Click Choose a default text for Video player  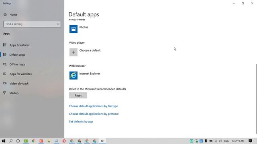tap(90, 50)
